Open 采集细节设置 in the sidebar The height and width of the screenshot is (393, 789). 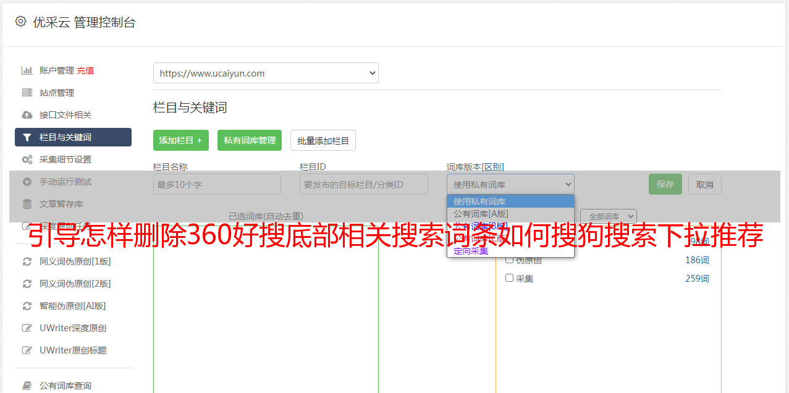(x=65, y=159)
